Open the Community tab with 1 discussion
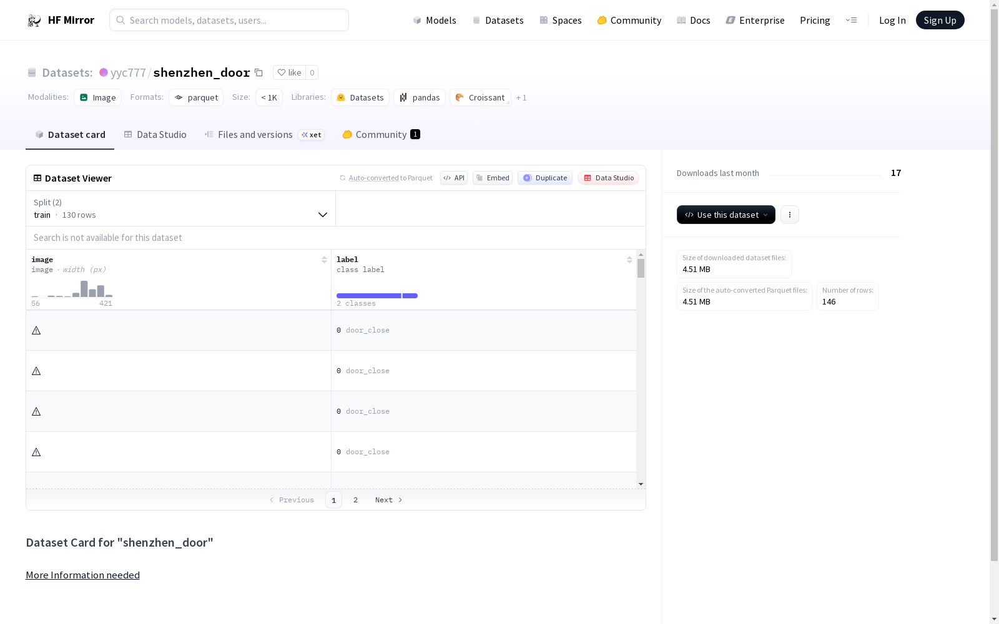Image resolution: width=999 pixels, height=624 pixels. 381,135
